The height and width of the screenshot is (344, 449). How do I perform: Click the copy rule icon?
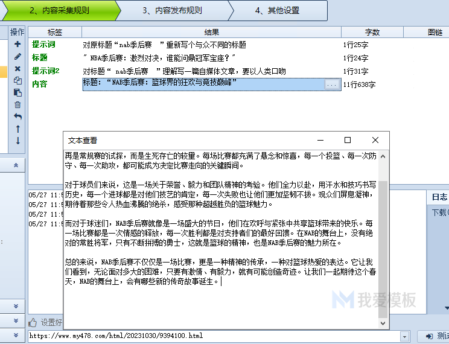(18, 80)
